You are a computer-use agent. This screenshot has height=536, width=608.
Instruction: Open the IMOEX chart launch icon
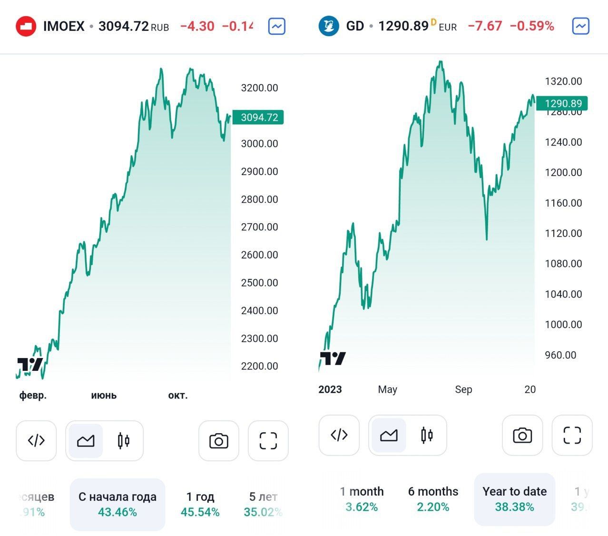coord(277,26)
